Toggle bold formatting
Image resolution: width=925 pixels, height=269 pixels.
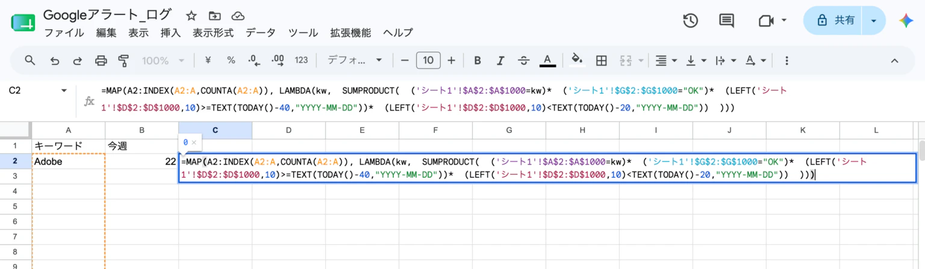[x=478, y=60]
